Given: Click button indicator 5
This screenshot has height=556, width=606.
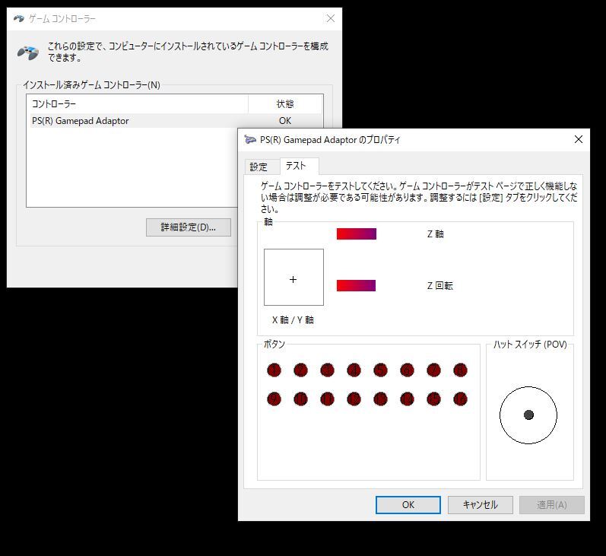Looking at the screenshot, I should (381, 370).
